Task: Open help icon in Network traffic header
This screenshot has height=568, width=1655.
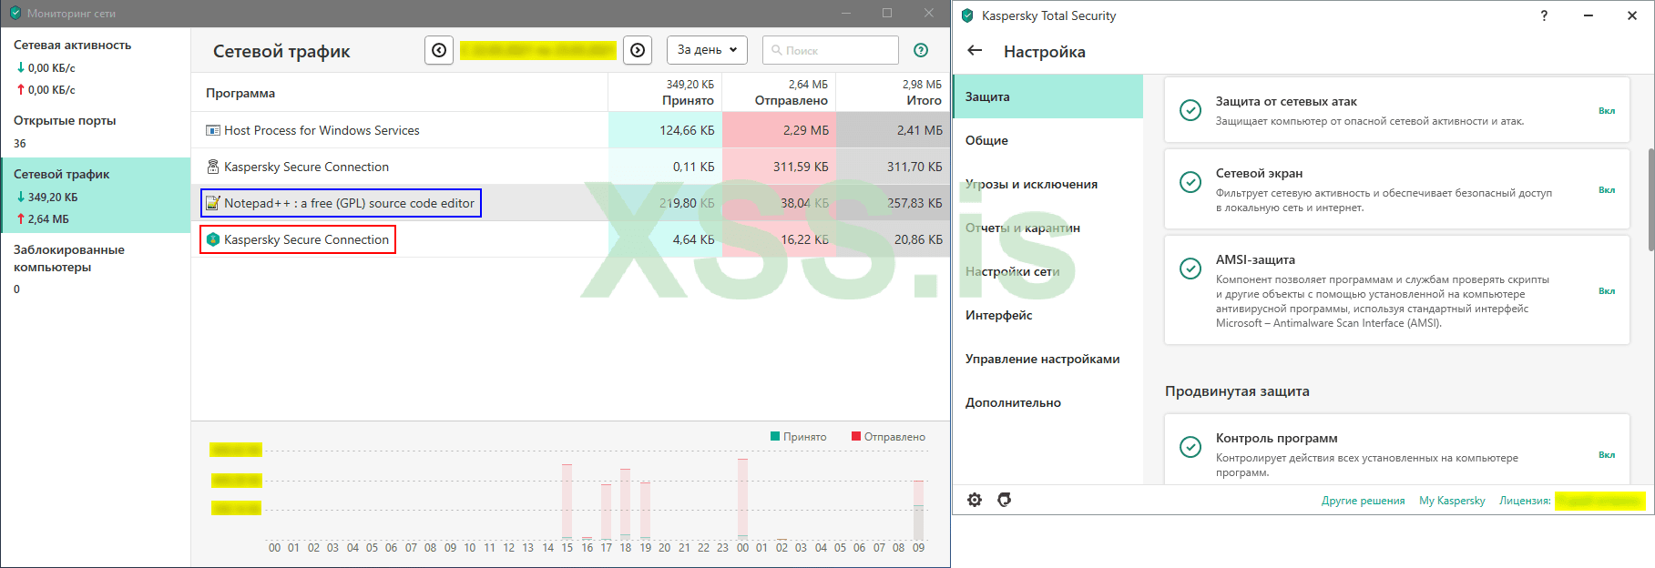Action: pos(921,50)
